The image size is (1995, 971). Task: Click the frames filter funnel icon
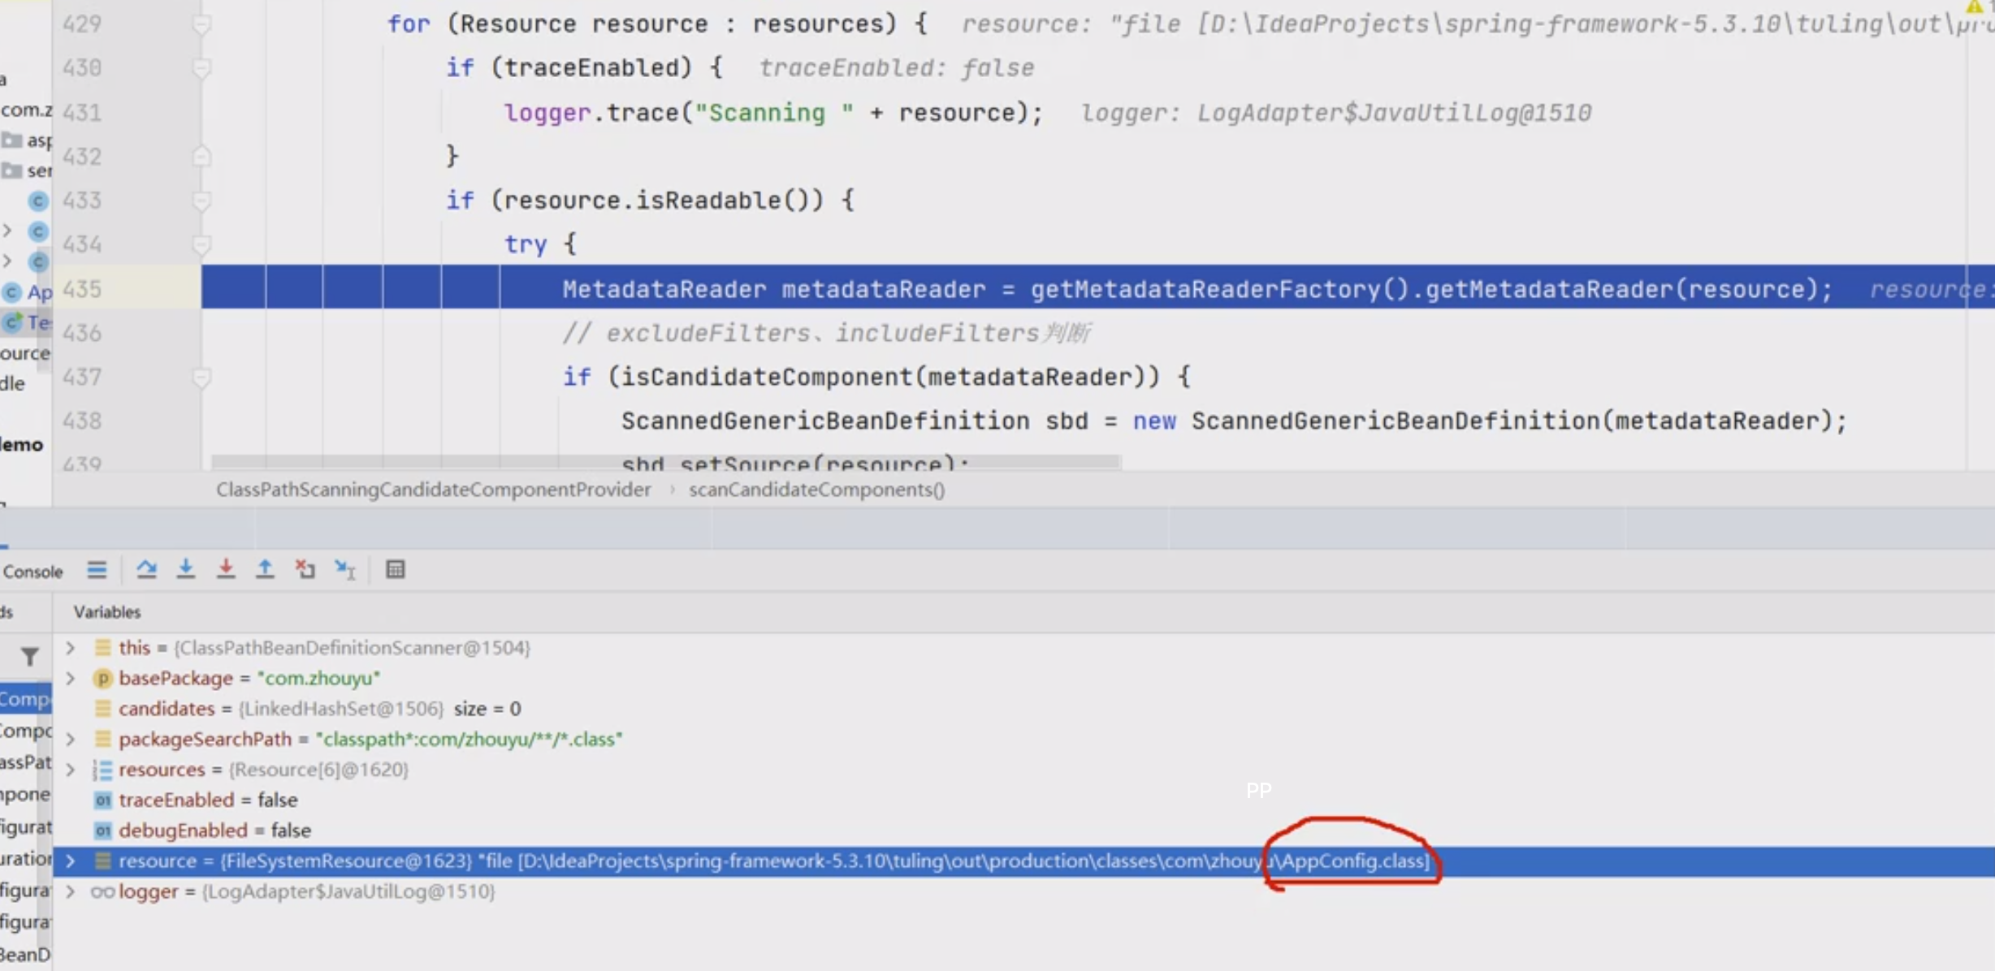coord(30,656)
